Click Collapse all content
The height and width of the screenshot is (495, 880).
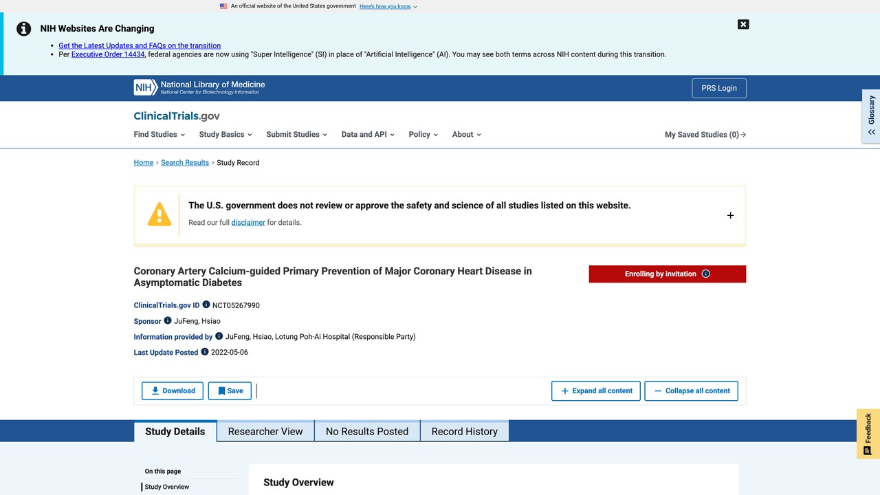tap(692, 390)
